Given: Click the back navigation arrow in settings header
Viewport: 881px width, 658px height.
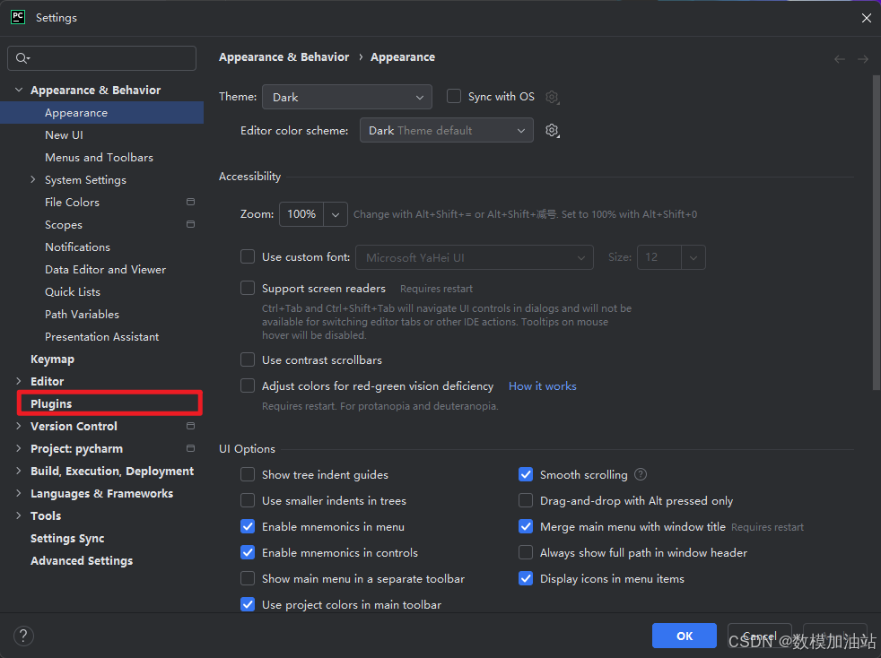Looking at the screenshot, I should tap(840, 58).
